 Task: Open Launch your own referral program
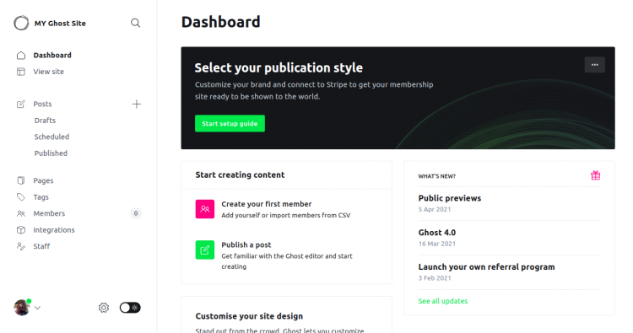pos(486,267)
